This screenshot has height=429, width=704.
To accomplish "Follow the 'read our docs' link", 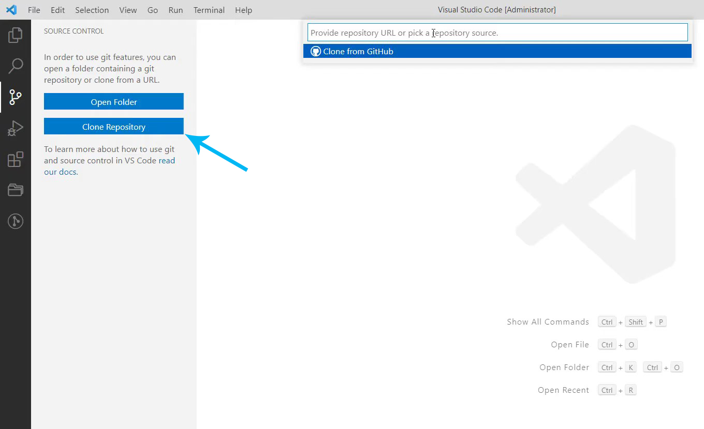I will point(167,161).
